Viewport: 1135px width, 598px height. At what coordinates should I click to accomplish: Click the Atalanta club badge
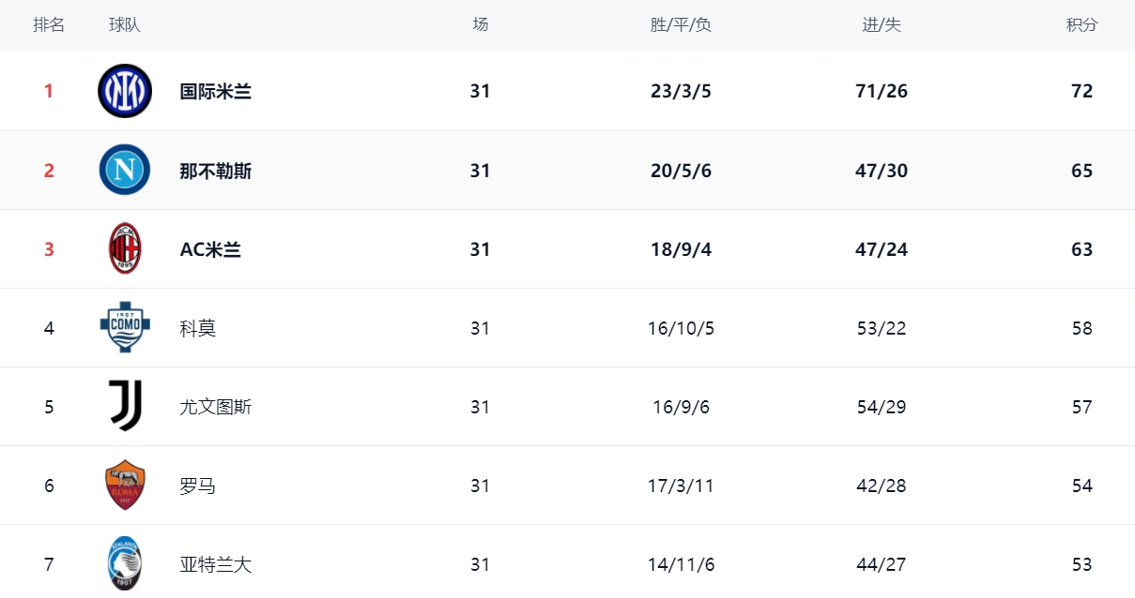[x=125, y=563]
